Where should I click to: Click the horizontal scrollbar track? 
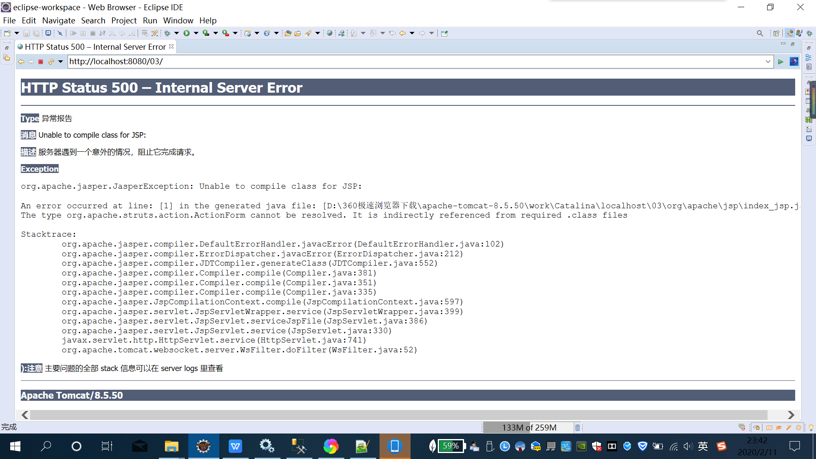click(399, 415)
